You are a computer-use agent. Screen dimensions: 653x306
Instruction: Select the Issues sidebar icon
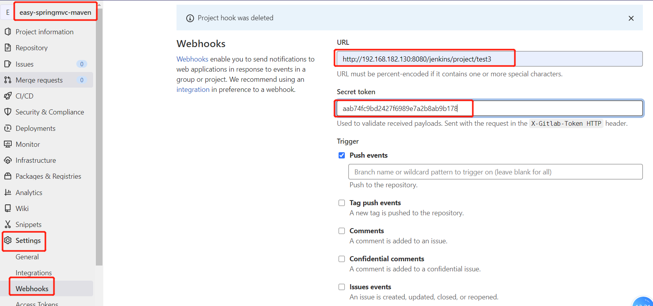pyautogui.click(x=8, y=64)
